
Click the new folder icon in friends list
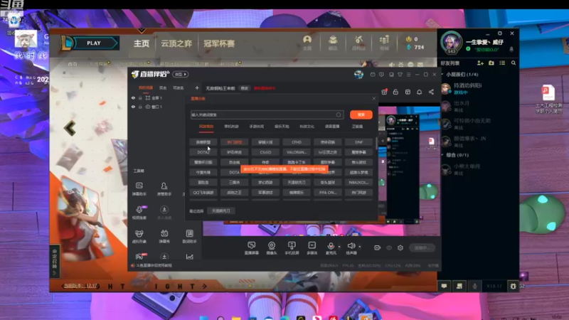click(x=491, y=63)
